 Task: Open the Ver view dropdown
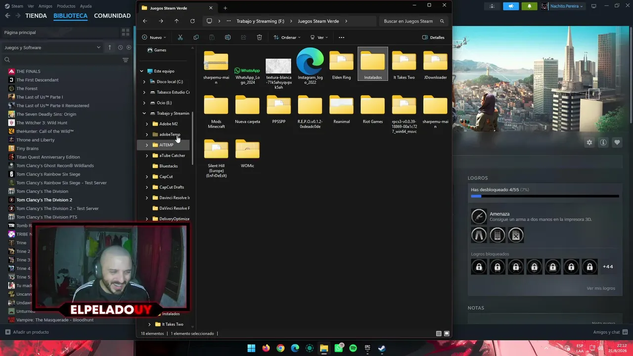(319, 38)
